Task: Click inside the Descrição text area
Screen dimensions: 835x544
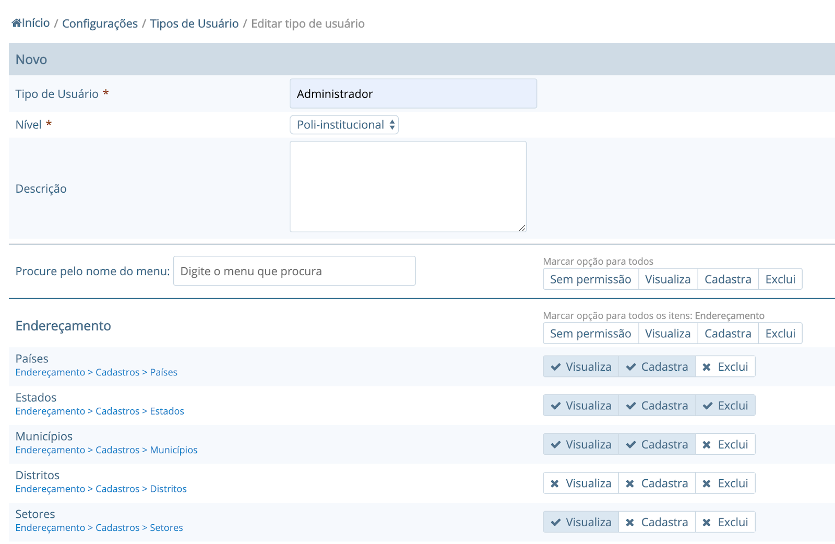Action: pos(408,186)
